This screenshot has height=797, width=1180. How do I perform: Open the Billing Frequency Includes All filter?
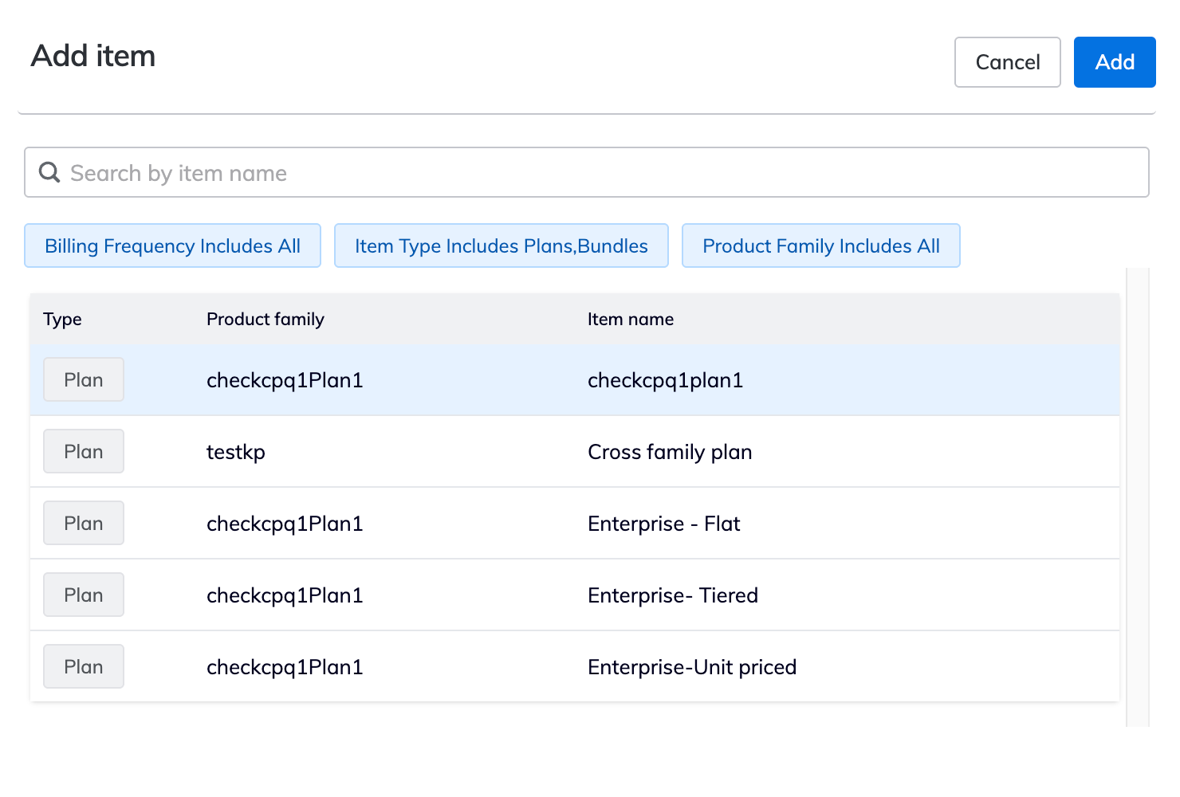pos(172,245)
